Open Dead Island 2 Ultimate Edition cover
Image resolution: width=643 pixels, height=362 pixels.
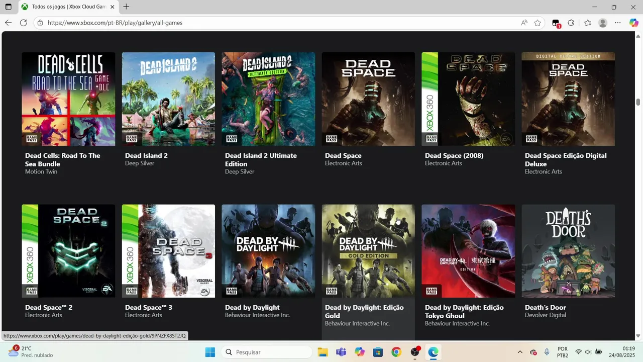268,99
